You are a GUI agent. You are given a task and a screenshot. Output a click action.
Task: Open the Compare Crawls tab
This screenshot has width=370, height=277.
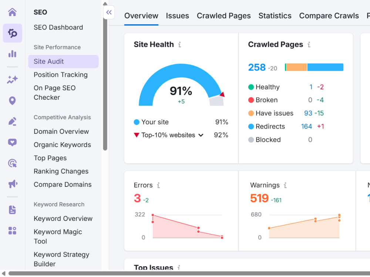pyautogui.click(x=329, y=16)
